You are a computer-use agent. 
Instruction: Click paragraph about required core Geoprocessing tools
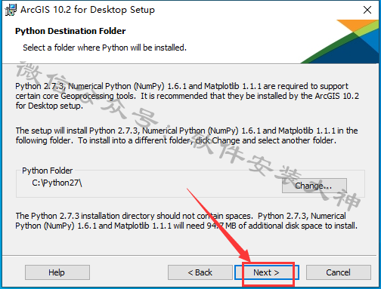pos(187,96)
